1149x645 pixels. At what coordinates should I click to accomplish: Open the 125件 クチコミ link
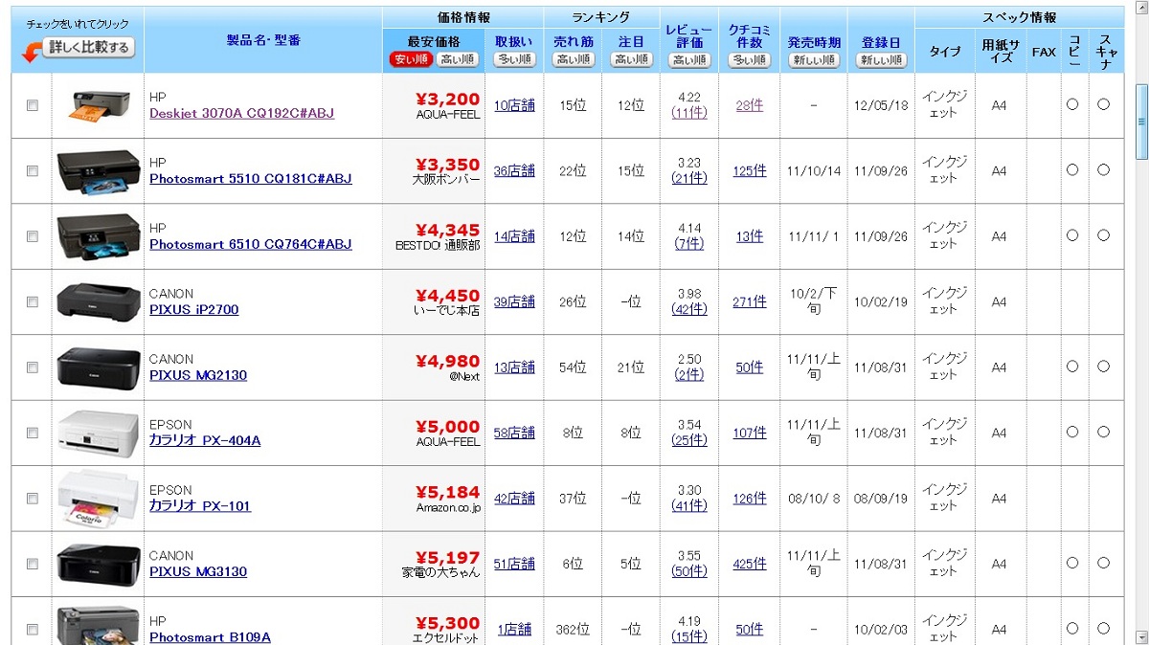pos(750,170)
